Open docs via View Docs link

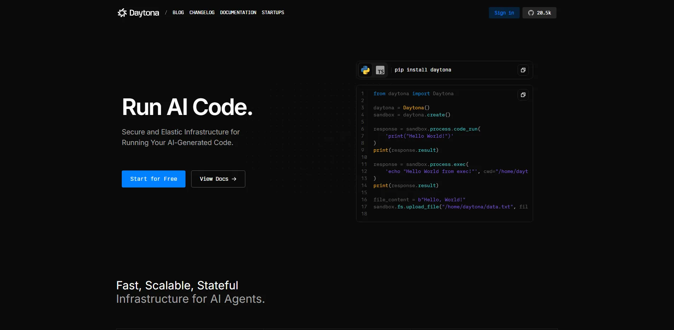(218, 179)
